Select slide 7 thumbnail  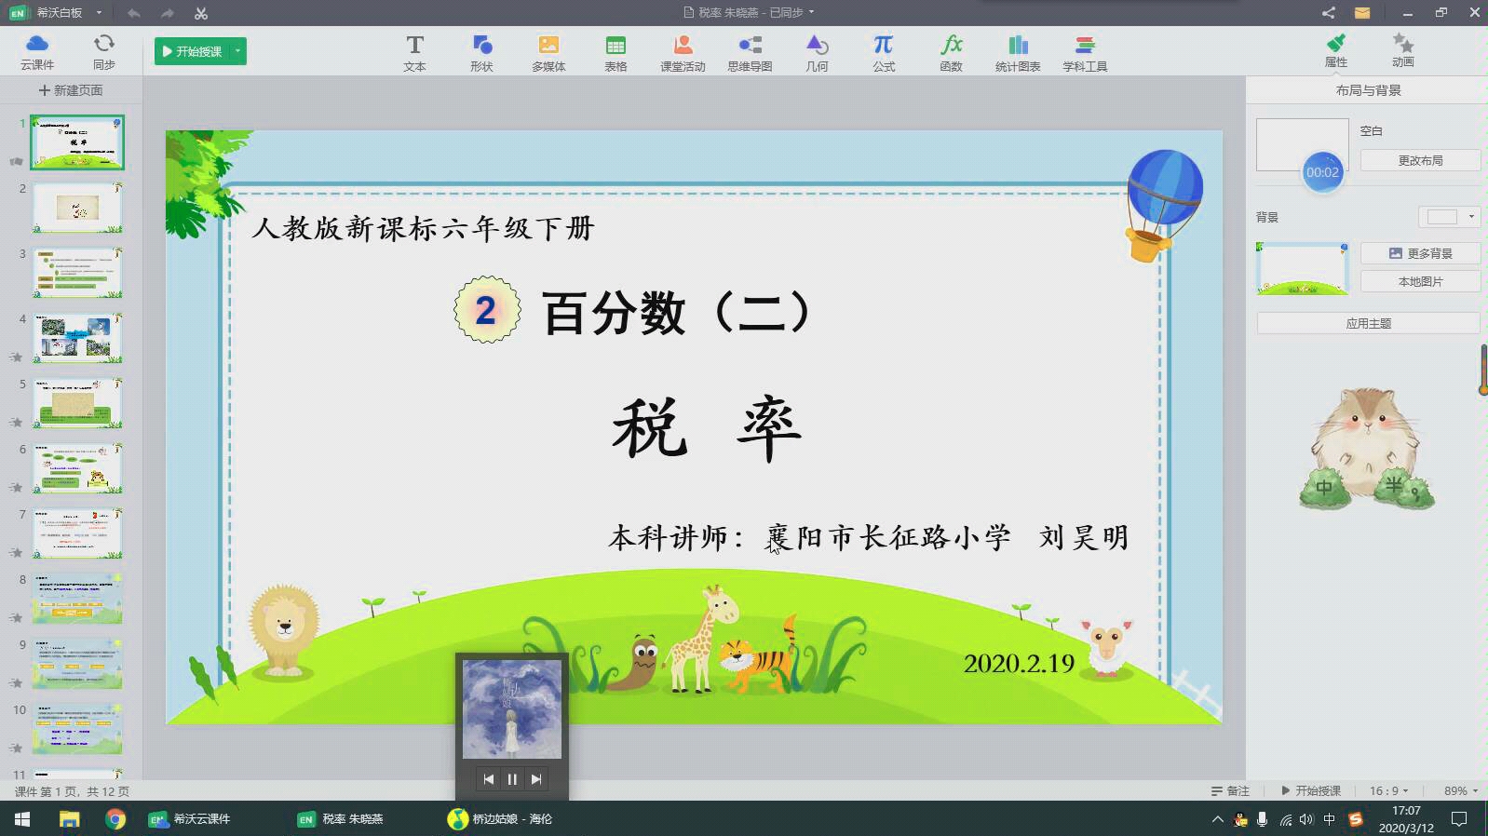[77, 533]
